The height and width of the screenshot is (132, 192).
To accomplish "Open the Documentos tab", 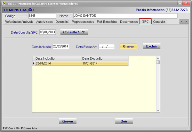I will coord(129,22).
